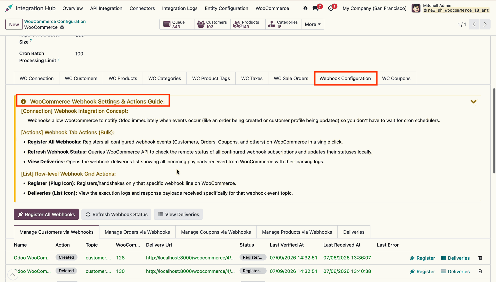Delete the webhook row 128 with trash icon
The image size is (496, 282).
(x=480, y=258)
